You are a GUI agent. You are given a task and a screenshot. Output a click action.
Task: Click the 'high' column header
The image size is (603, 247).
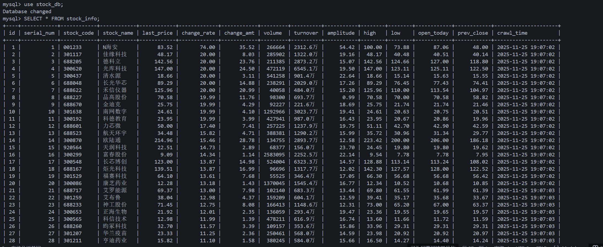tap(370, 33)
